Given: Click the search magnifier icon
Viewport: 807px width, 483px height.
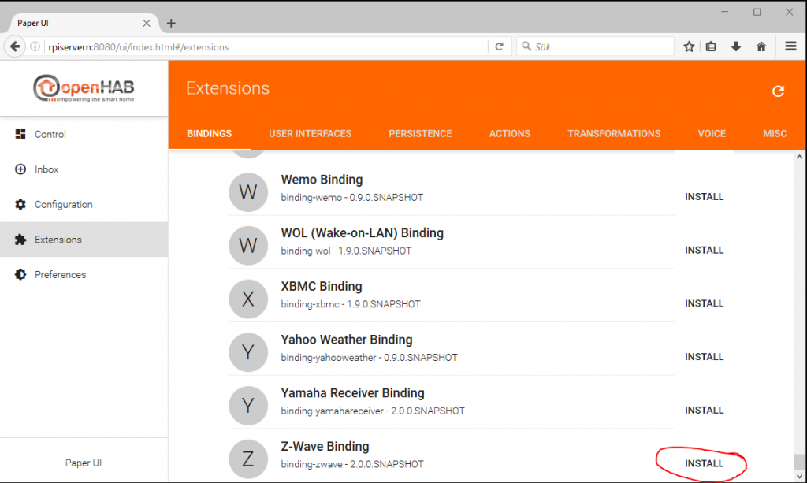Looking at the screenshot, I should (x=526, y=46).
